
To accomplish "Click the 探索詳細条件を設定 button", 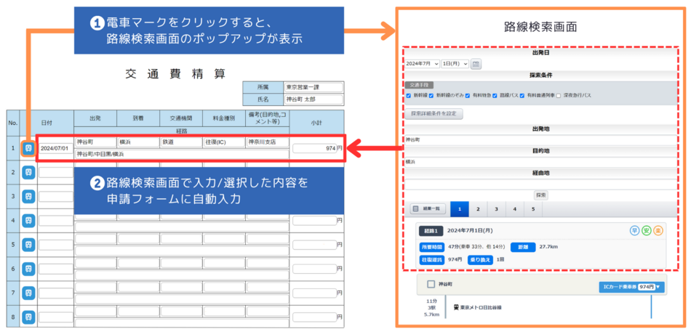I will [434, 113].
